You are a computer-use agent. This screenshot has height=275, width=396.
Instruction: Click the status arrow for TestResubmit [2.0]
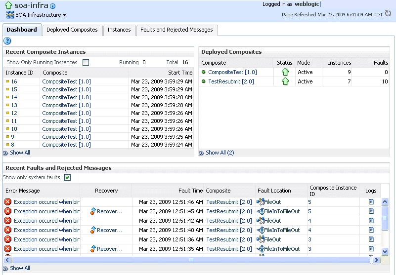click(285, 81)
